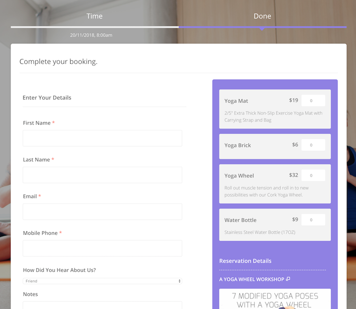Click the Yoga Wheel description text

click(267, 191)
